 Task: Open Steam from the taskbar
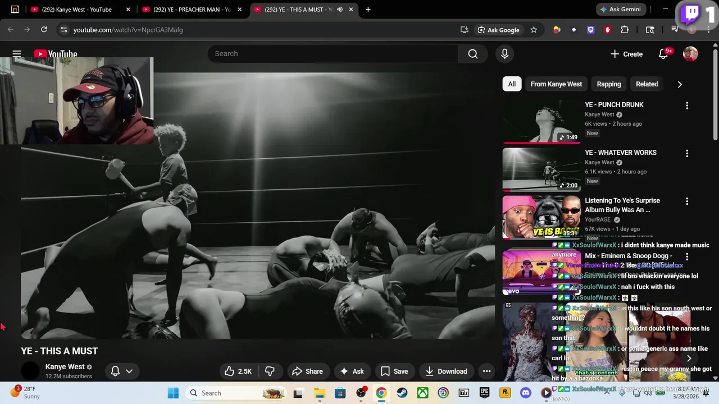(x=402, y=393)
